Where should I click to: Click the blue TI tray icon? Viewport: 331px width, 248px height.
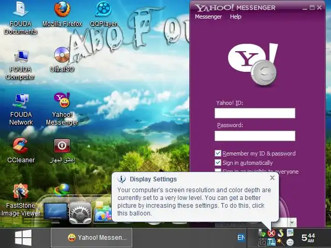tap(271, 242)
